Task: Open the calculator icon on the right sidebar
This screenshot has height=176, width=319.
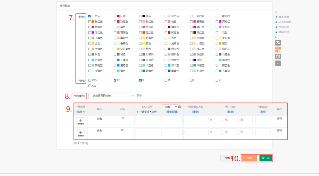Action: 278,49
